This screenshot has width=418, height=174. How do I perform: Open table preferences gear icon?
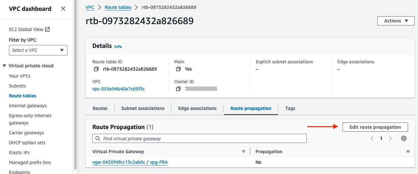pyautogui.click(x=404, y=138)
